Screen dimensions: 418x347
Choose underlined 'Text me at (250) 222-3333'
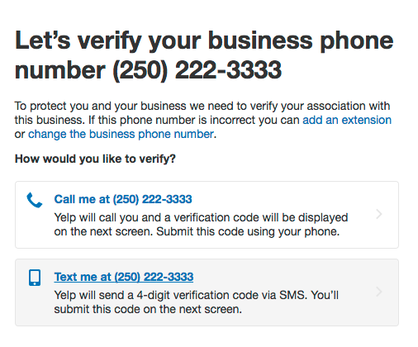(124, 277)
